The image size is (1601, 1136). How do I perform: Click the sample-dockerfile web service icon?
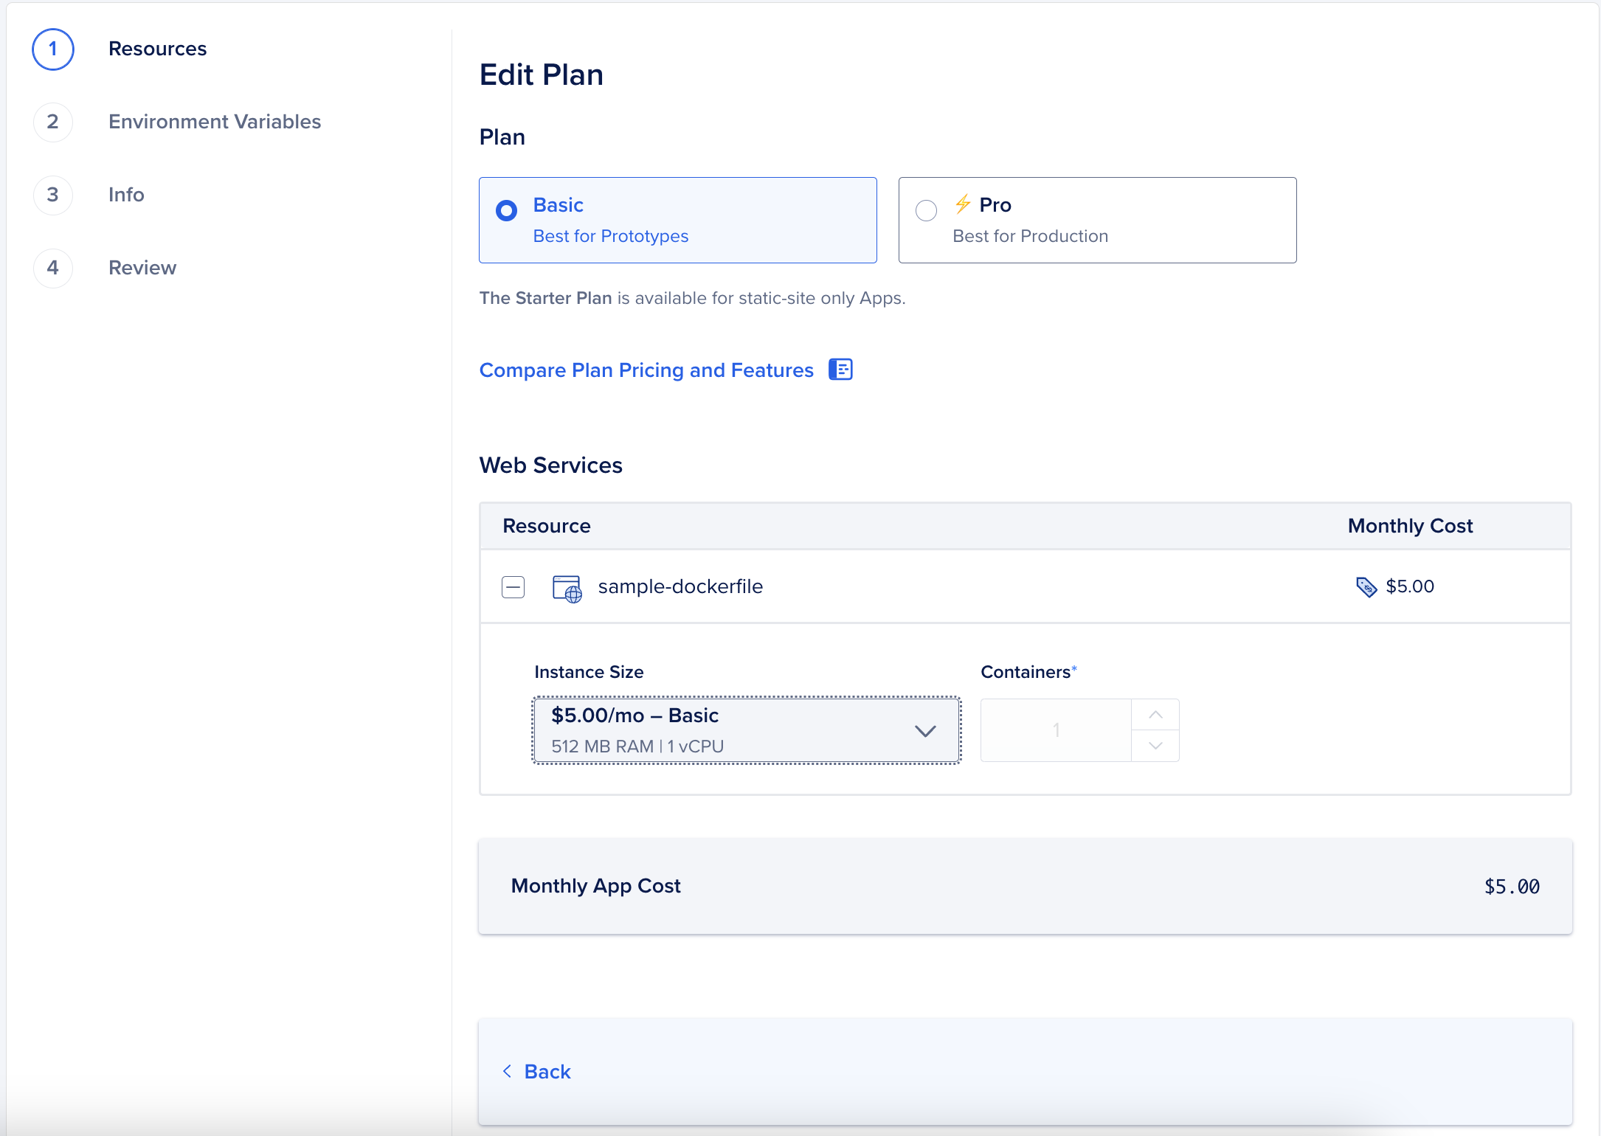567,588
